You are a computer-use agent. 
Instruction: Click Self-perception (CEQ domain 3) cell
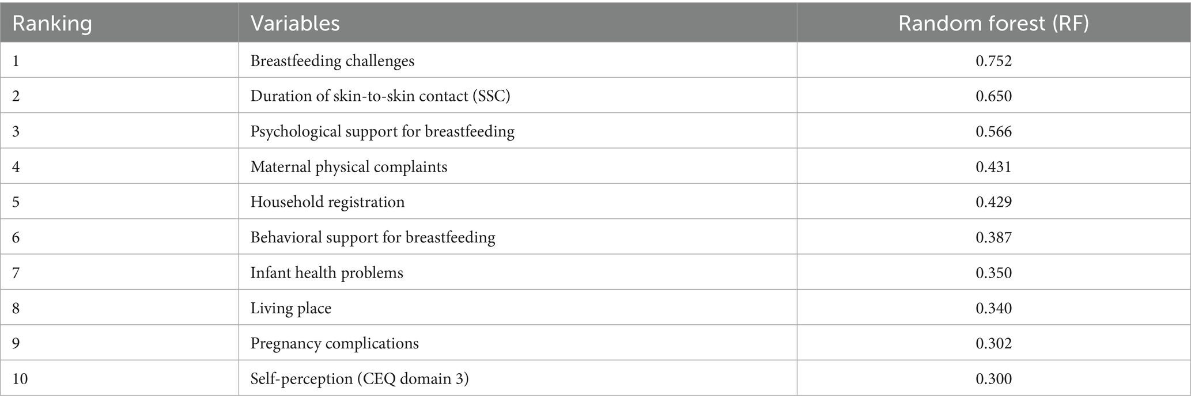(360, 379)
